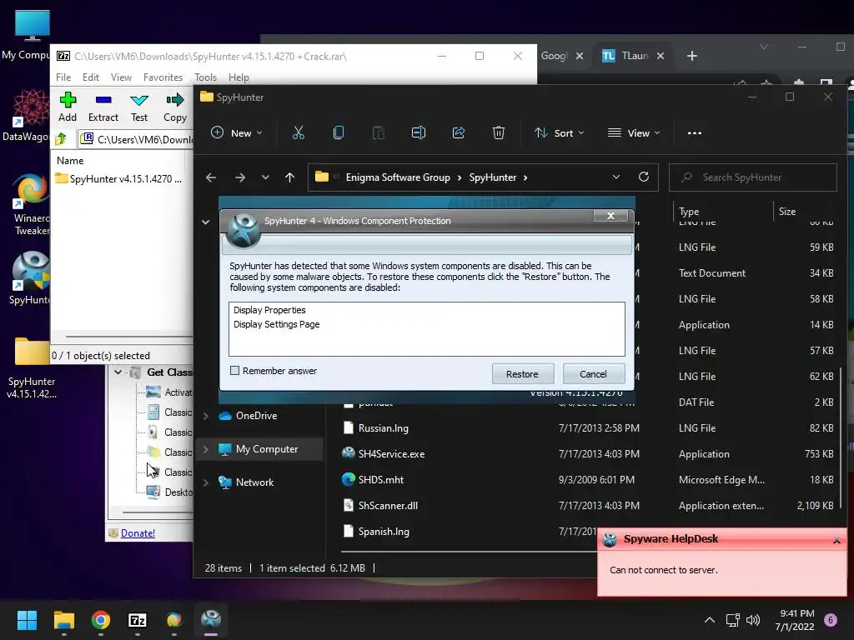
Task: Click the Search SpyHunter field
Action: tap(753, 177)
